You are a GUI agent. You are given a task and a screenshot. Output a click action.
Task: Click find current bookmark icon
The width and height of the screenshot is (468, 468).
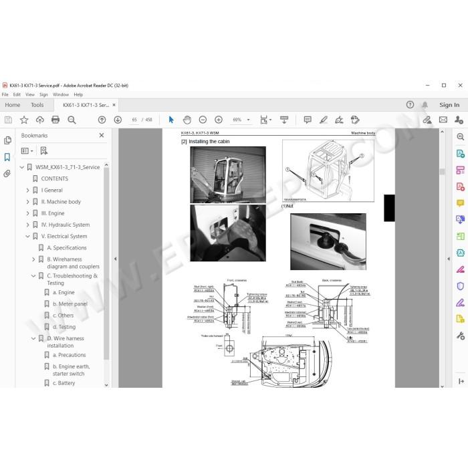pyautogui.click(x=44, y=150)
